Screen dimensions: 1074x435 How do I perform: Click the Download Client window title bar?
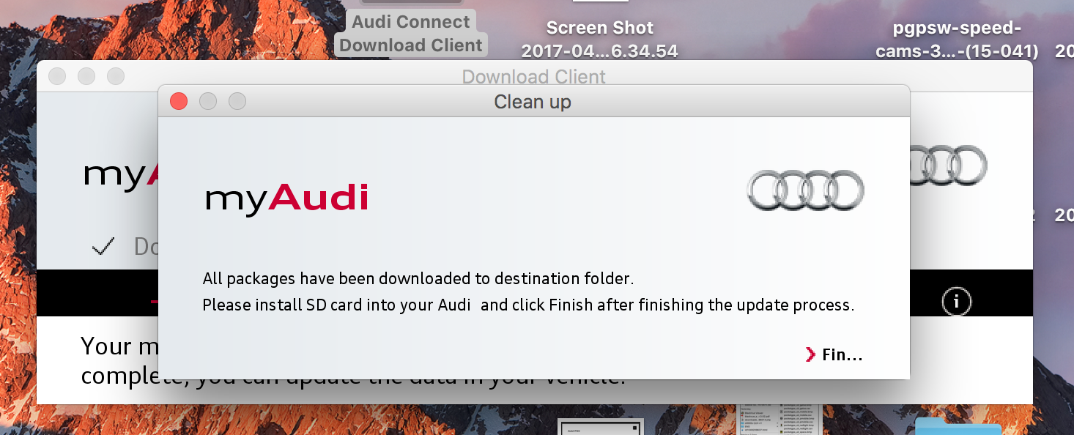[533, 76]
